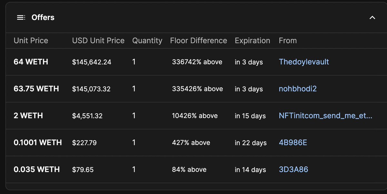Open nohbhodi2 profile link
Image resolution: width=387 pixels, height=194 pixels.
tap(298, 88)
